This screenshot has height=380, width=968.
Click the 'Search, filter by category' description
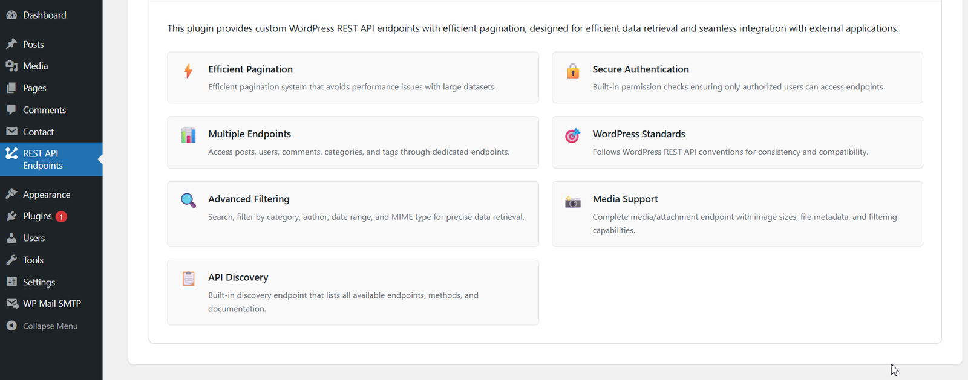(x=366, y=217)
